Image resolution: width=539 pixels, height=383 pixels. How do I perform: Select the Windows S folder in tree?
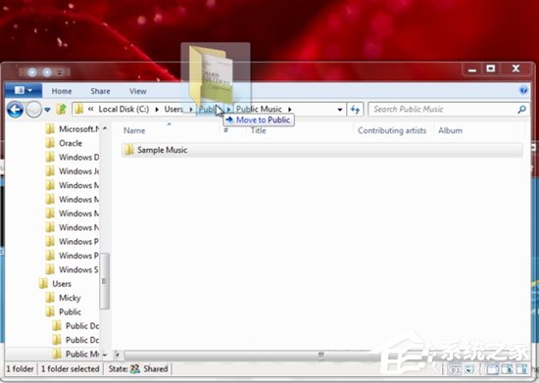pos(78,269)
